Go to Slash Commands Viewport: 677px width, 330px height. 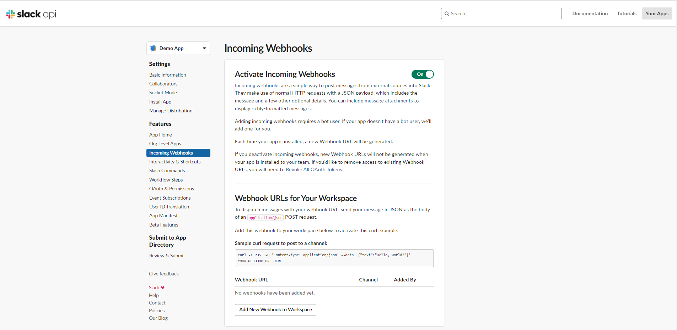167,170
